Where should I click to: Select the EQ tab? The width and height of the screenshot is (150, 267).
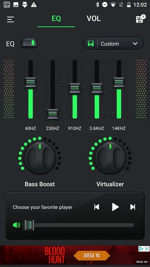tap(56, 19)
